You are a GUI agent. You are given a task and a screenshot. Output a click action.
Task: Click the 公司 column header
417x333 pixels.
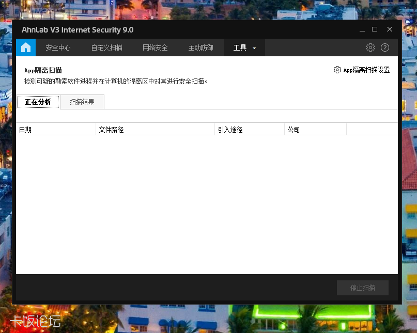click(293, 129)
